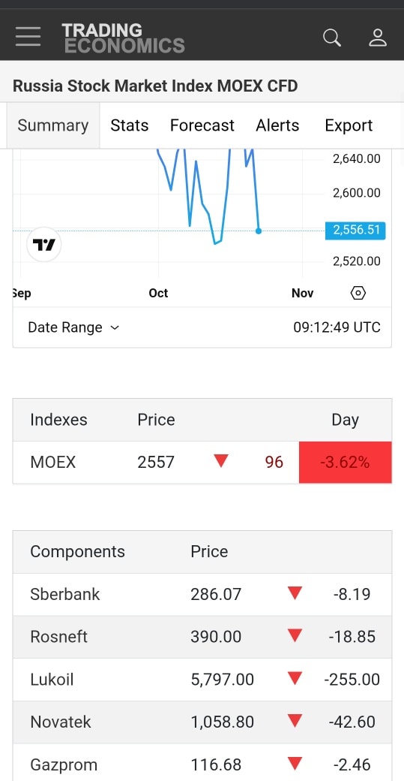Click Sberbank's red down arrow
The image size is (404, 781).
tap(295, 593)
